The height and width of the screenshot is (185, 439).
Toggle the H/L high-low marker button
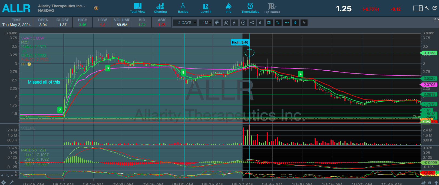(278, 23)
